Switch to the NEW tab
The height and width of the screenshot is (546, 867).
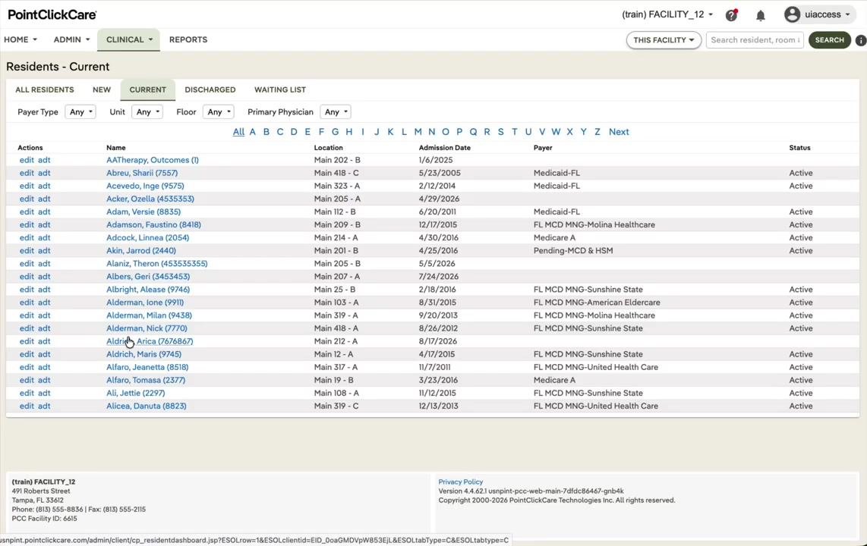click(x=101, y=89)
